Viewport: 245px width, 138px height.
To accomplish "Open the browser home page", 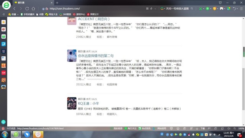I will pyautogui.click(x=33, y=8).
